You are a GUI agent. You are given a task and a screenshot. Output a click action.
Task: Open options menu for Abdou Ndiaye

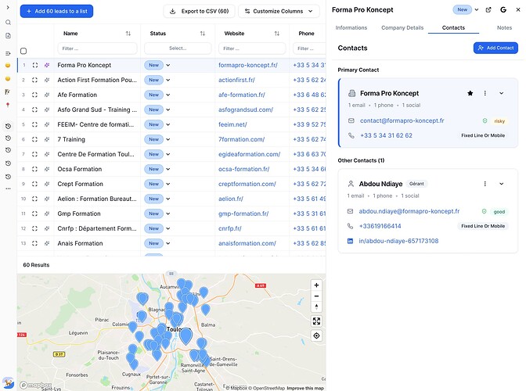pos(485,184)
